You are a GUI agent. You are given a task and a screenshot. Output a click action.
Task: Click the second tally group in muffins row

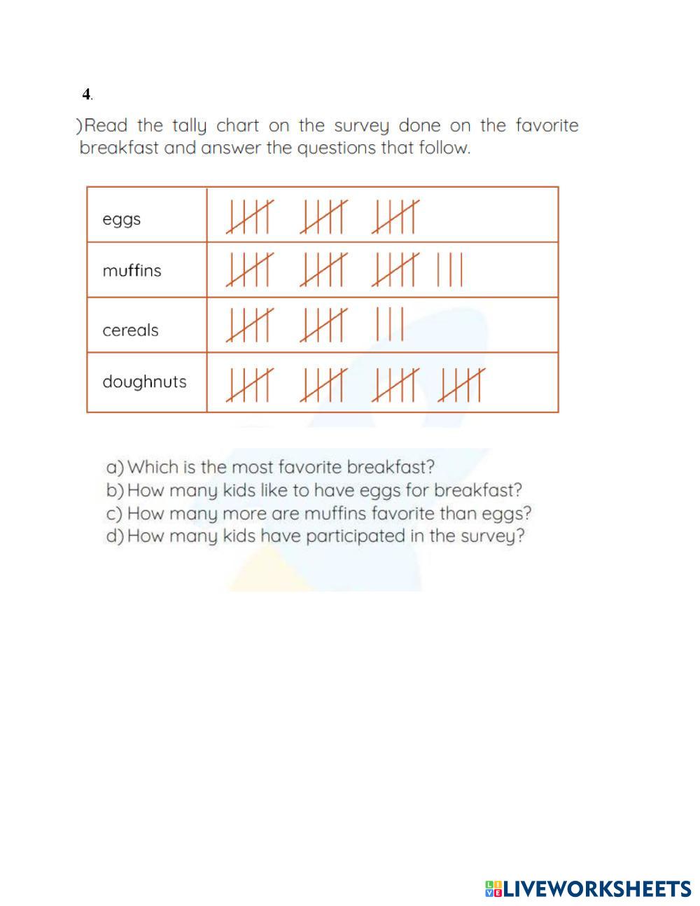[x=323, y=270]
